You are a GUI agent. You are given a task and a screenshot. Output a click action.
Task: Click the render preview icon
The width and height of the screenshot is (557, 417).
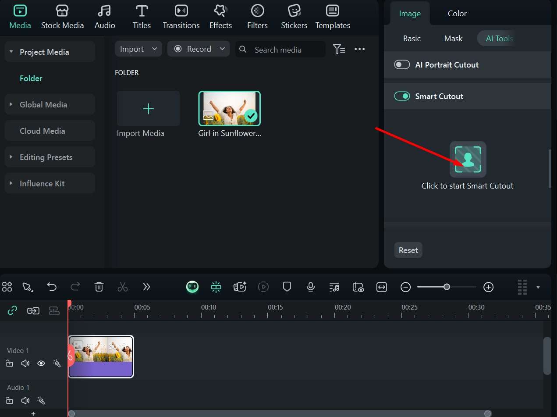263,287
